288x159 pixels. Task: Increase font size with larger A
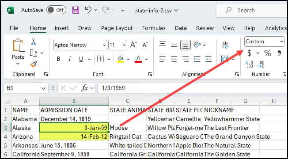point(133,45)
